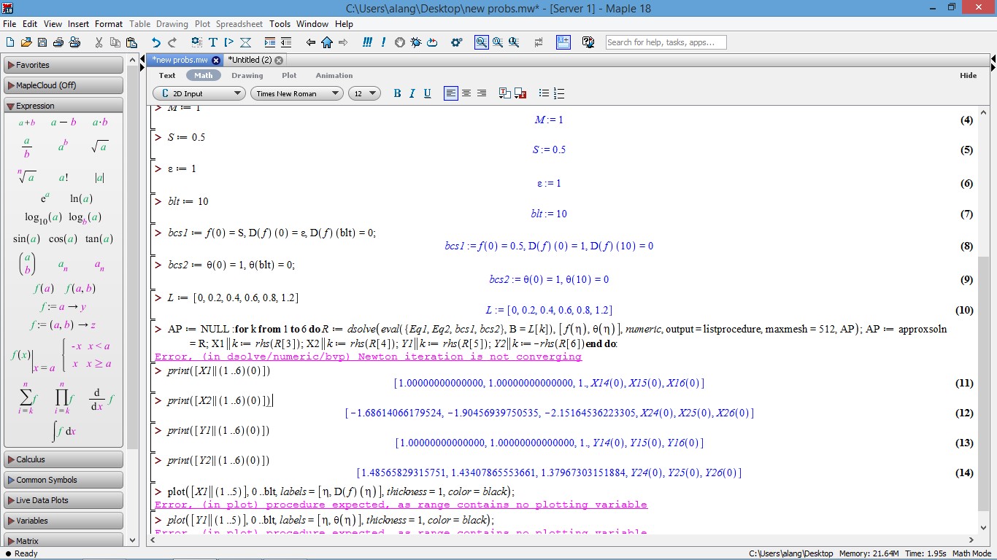Center align text
Image resolution: width=997 pixels, height=560 pixels.
pos(466,93)
